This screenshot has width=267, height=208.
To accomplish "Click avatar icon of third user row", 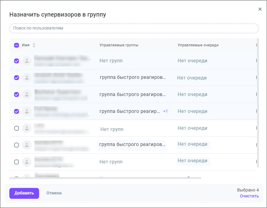I will coord(27,95).
